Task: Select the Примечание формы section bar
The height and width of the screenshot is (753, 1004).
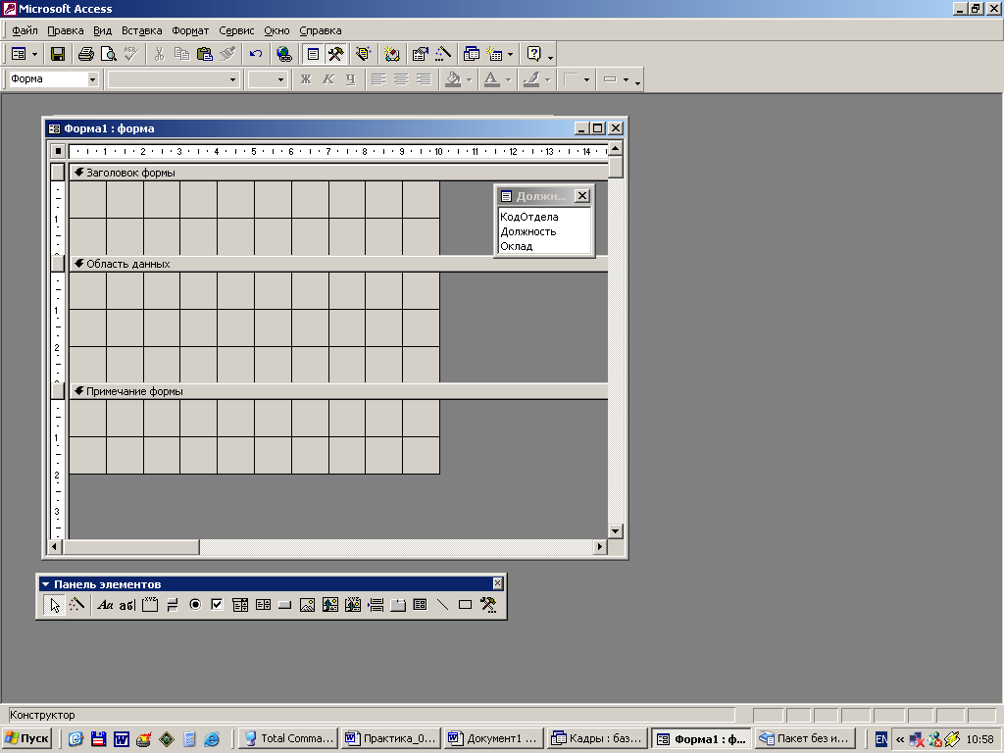Action: [338, 391]
